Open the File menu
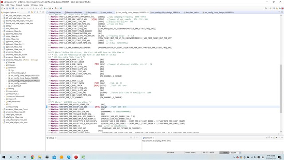284x160 pixels. pos(2,5)
